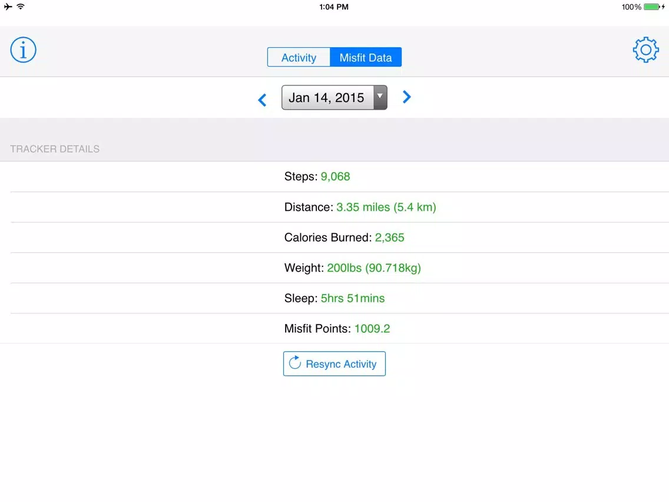Switch to the Activity tab
Screen dimensions: 669x502
click(299, 57)
